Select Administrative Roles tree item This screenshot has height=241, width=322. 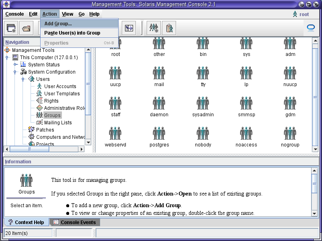point(64,108)
